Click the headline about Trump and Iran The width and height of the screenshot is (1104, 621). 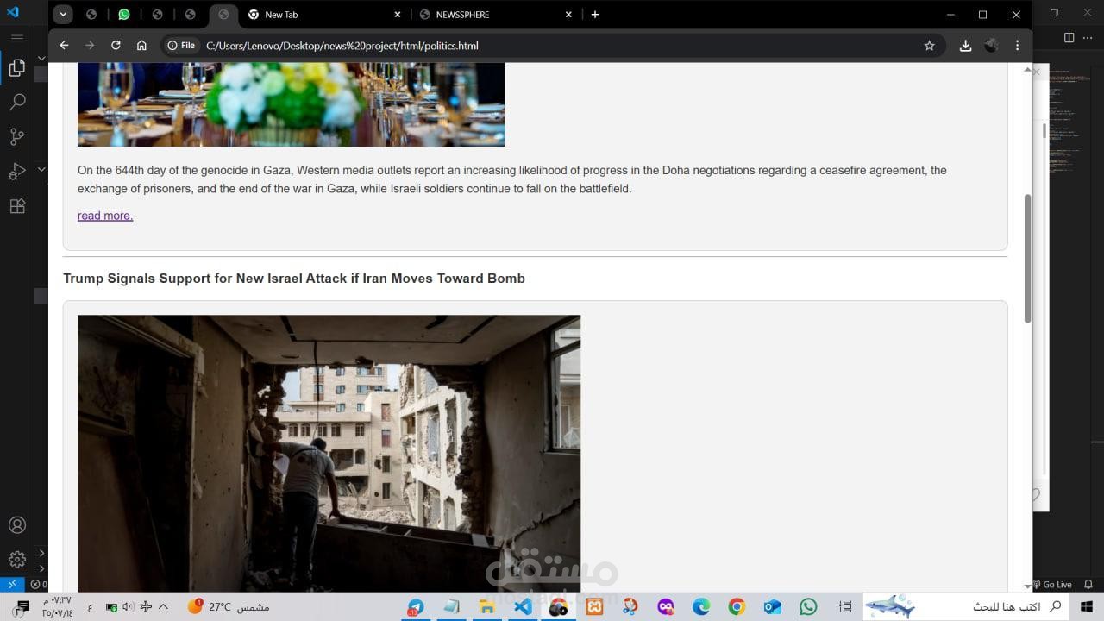point(294,279)
